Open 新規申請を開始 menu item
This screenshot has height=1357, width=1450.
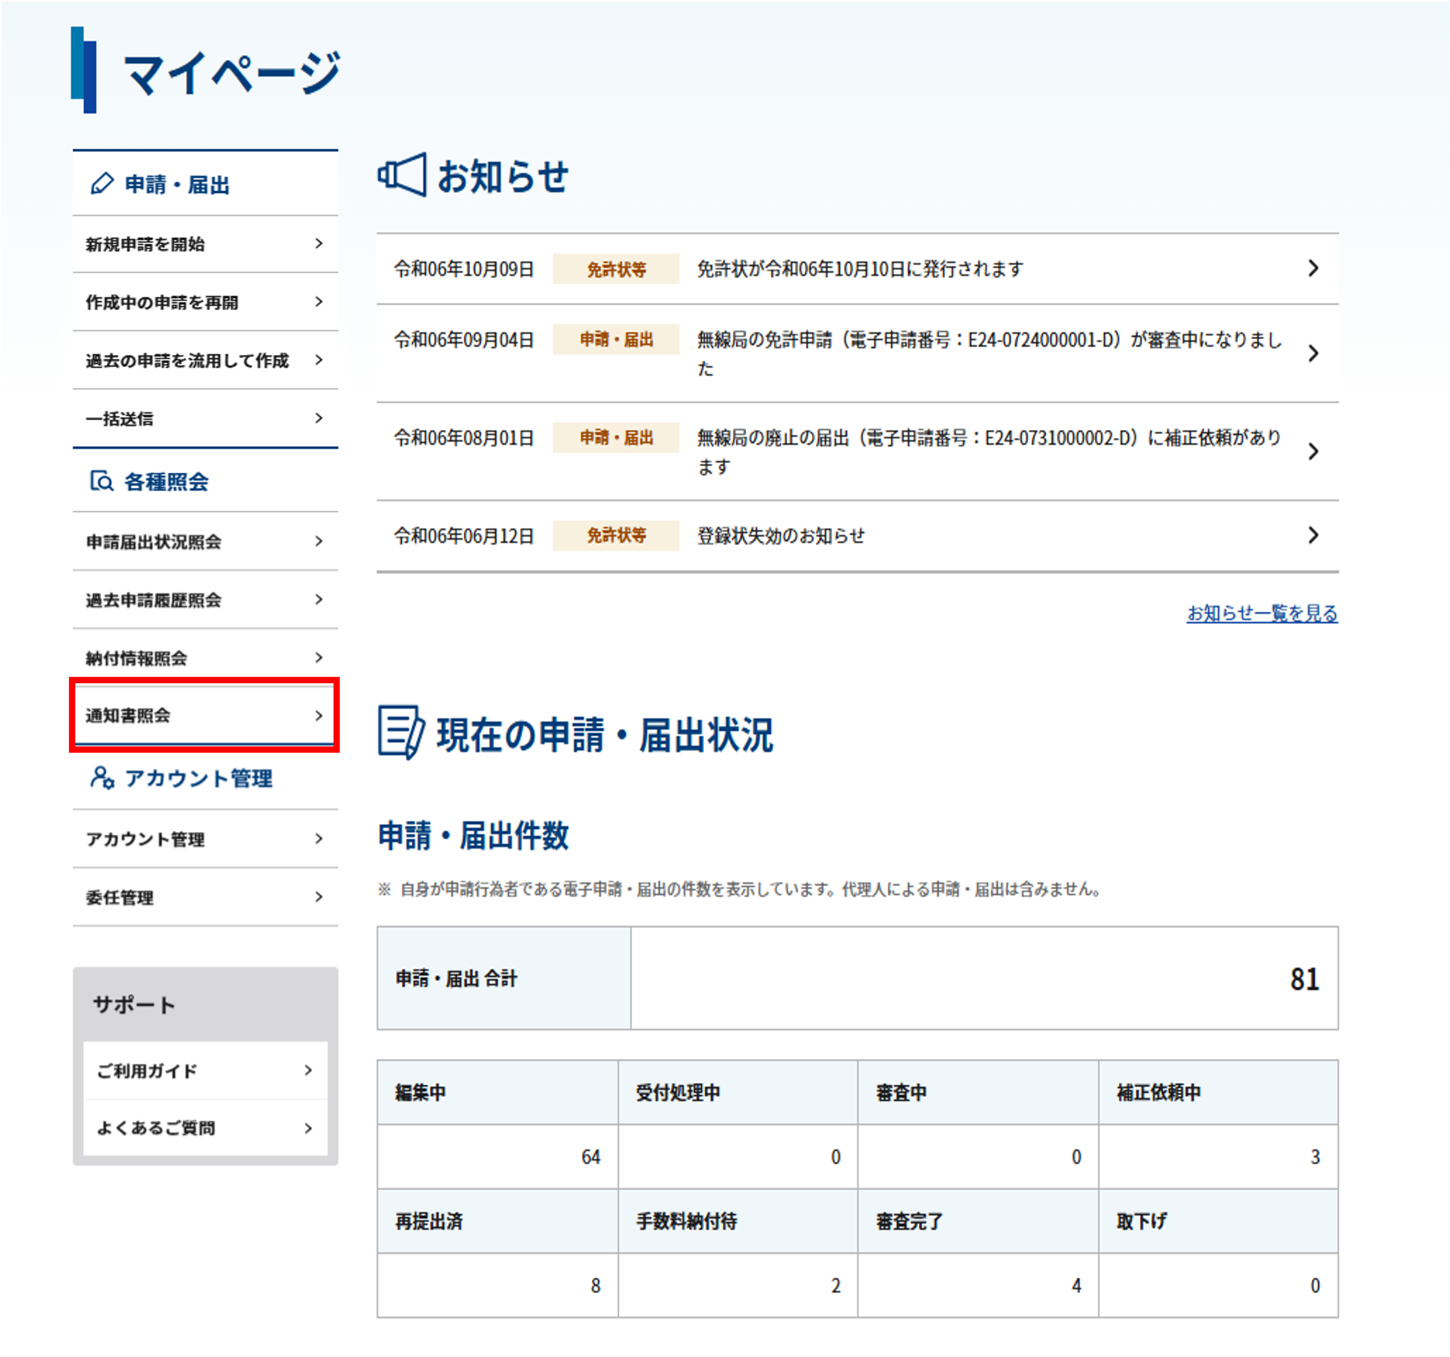pyautogui.click(x=205, y=244)
